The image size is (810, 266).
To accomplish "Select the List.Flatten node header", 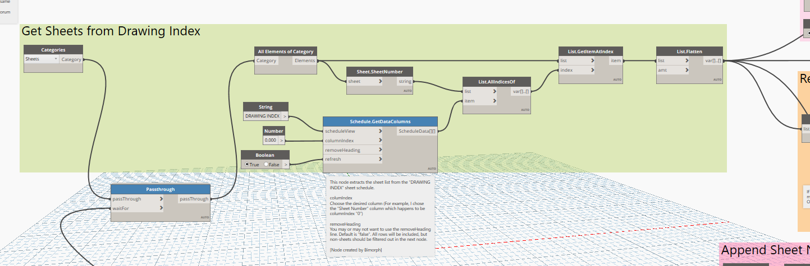I will [689, 51].
